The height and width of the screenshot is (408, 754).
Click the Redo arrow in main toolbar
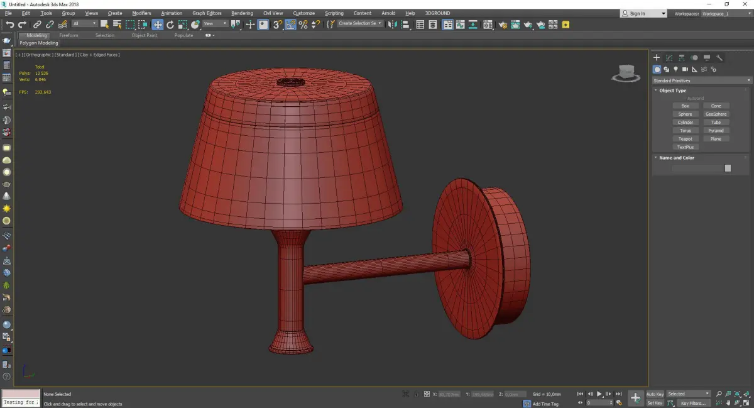pos(22,25)
